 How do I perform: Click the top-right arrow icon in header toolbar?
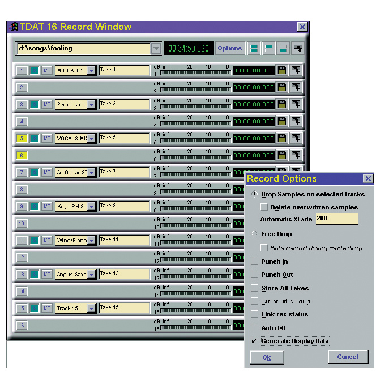[x=297, y=49]
